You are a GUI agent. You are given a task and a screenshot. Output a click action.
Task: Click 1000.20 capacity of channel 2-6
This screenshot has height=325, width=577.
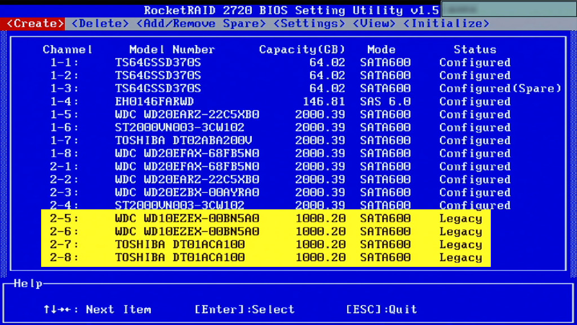point(321,231)
